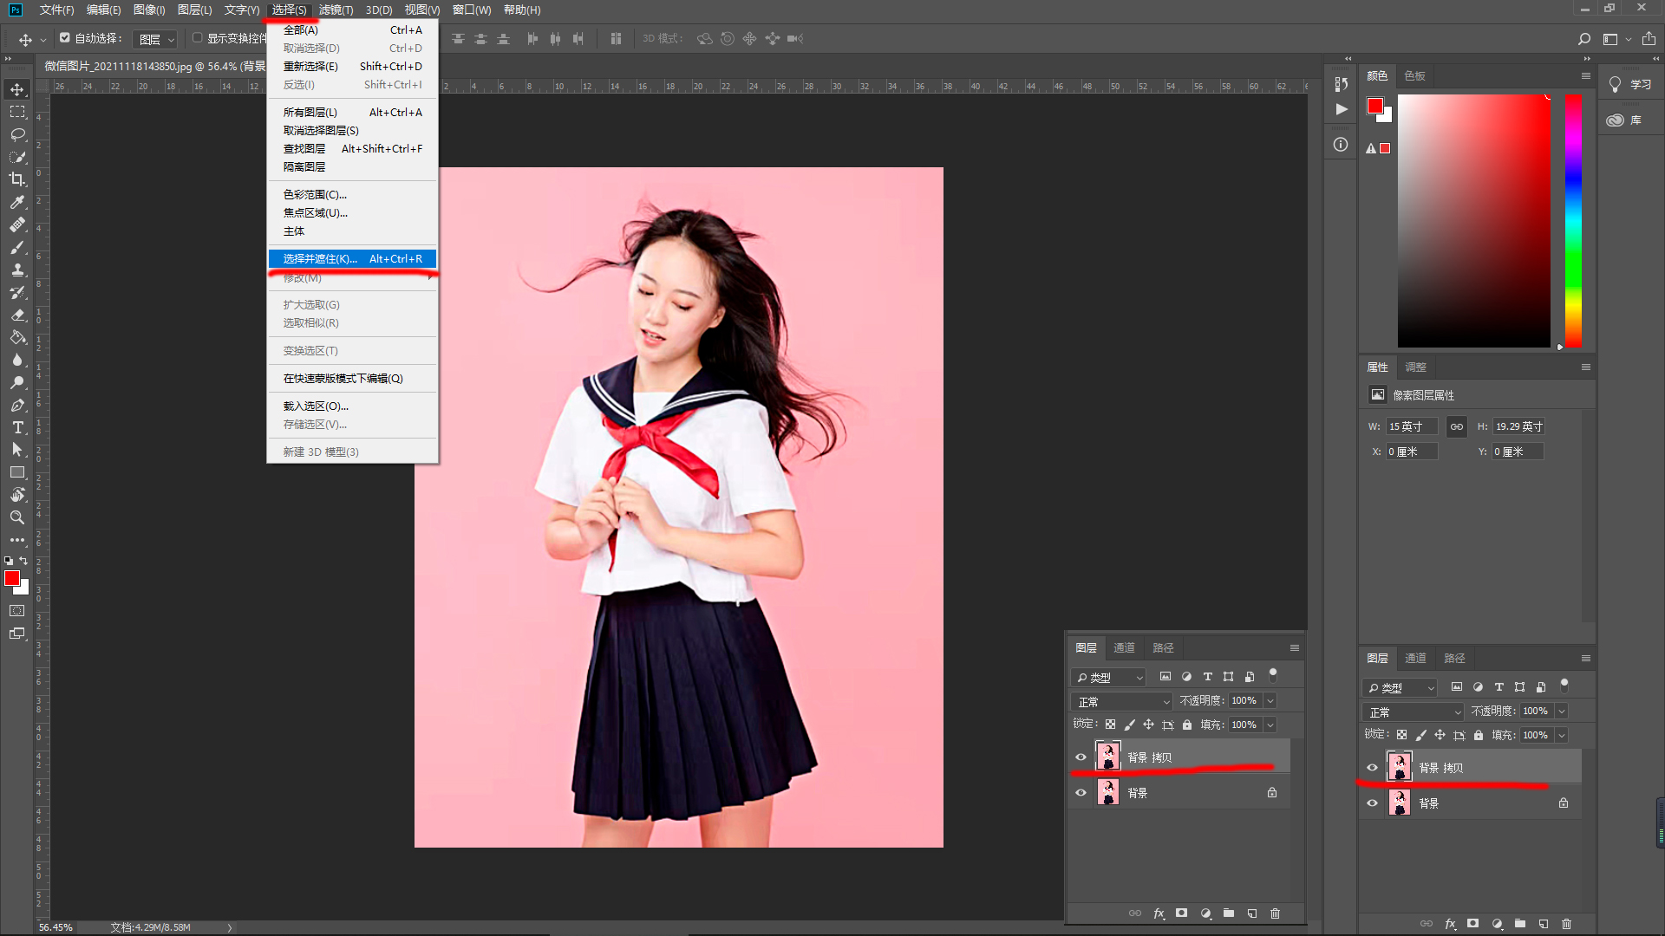
Task: Select the Crop tool
Action: (x=17, y=179)
